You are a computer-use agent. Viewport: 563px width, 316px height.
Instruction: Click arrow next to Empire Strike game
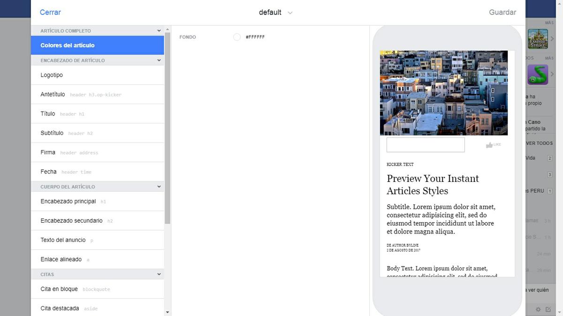point(552,39)
